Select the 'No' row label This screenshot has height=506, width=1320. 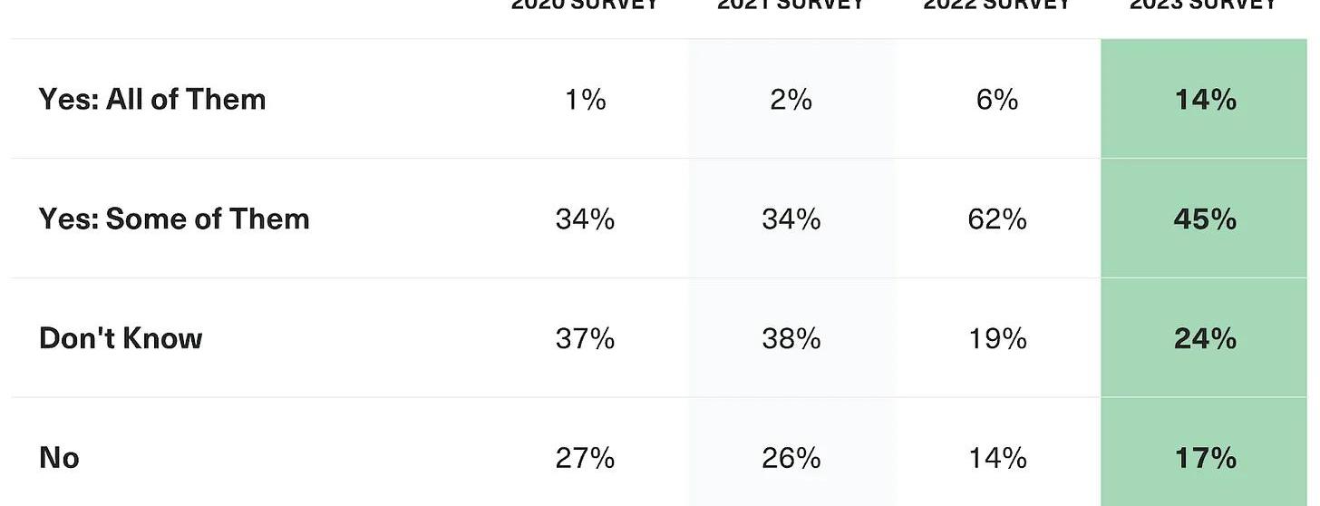[x=59, y=458]
